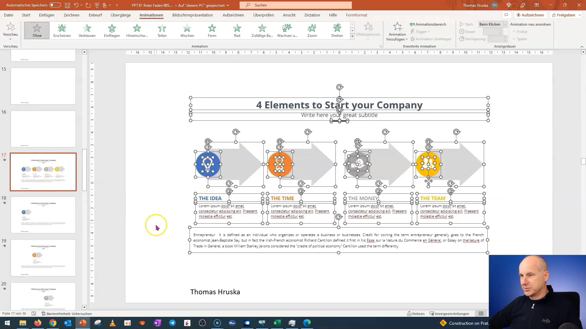The height and width of the screenshot is (329, 586).
Task: Click the gray money icon circle
Action: coord(357,164)
